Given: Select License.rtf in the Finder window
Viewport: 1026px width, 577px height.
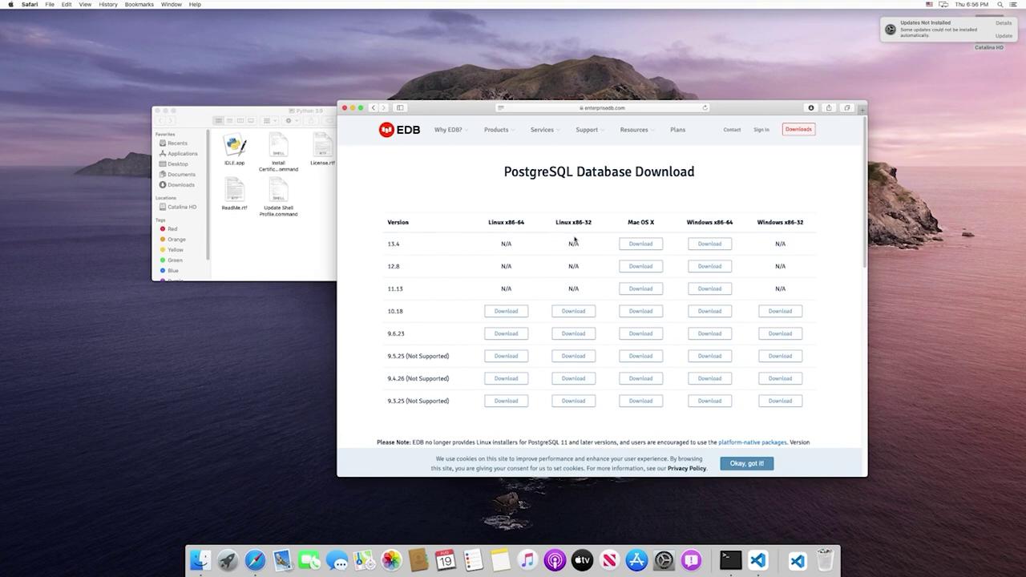Looking at the screenshot, I should [322, 150].
